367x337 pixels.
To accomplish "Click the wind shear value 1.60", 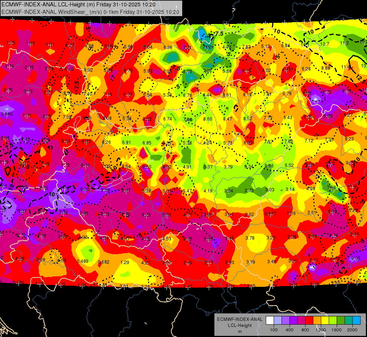I will (x=30, y=43).
